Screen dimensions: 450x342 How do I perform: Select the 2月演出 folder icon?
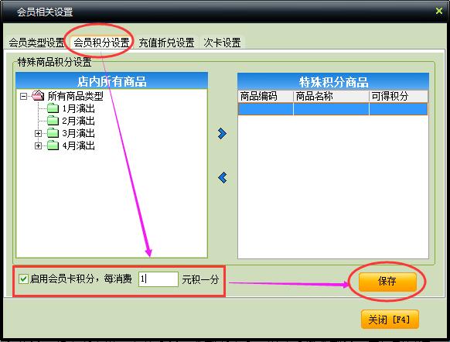[53, 121]
